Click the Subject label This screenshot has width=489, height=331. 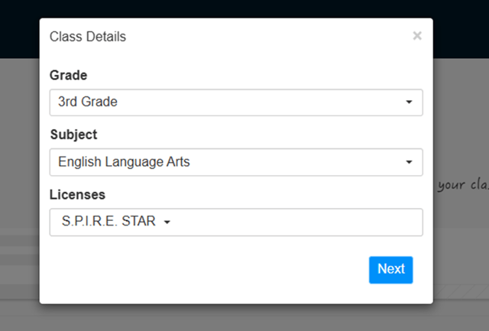(73, 135)
